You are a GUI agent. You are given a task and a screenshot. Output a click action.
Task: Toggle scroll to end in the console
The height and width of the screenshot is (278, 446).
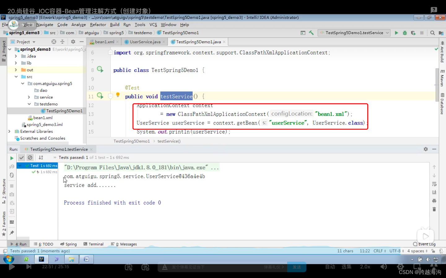[x=434, y=192]
